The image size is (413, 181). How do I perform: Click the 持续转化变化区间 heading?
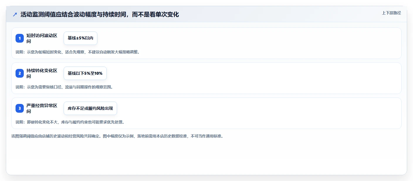point(42,73)
